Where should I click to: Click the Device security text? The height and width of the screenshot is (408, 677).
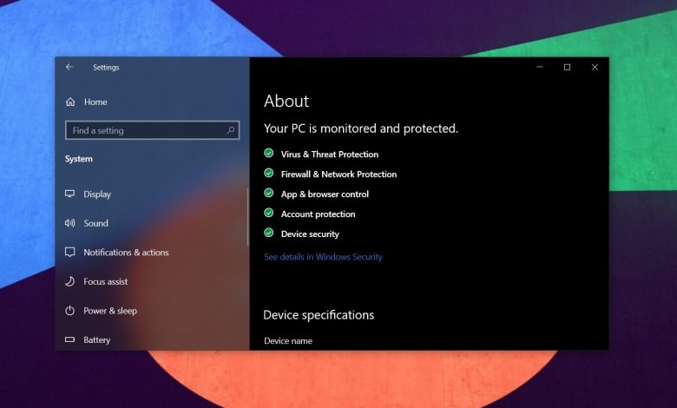(310, 234)
